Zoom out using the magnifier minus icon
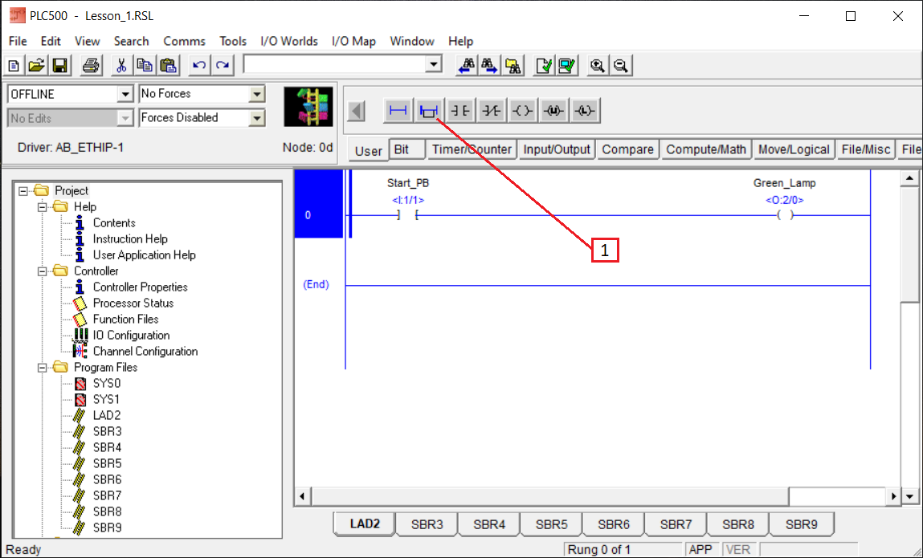Viewport: 923px width, 558px height. (x=620, y=65)
